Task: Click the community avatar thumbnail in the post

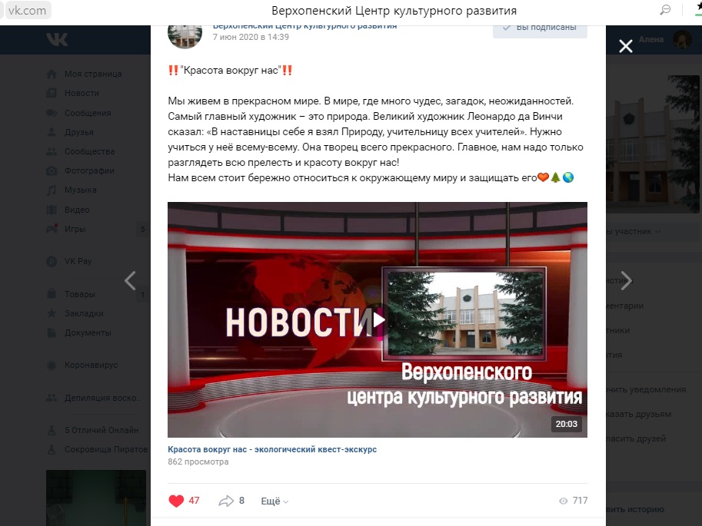Action: pos(185,36)
